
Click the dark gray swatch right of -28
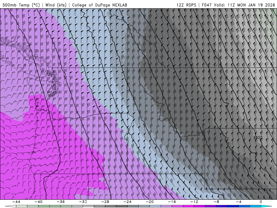(x=110, y=206)
